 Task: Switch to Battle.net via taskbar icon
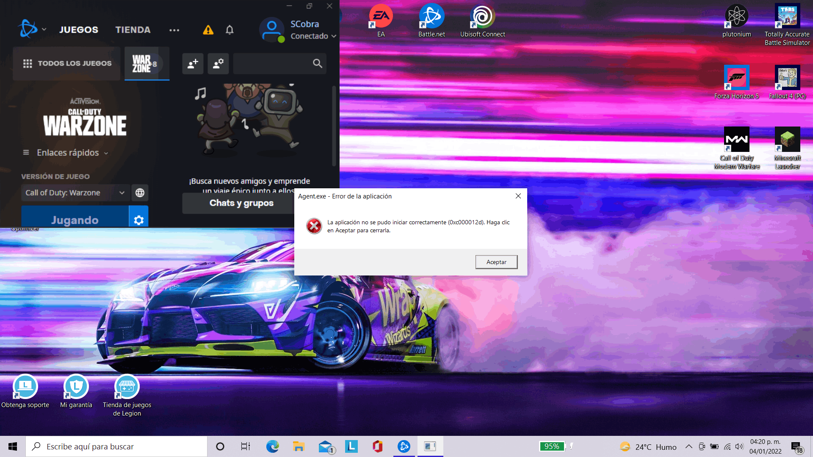click(x=404, y=446)
